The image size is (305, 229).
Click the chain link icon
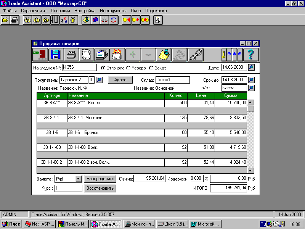click(196, 55)
